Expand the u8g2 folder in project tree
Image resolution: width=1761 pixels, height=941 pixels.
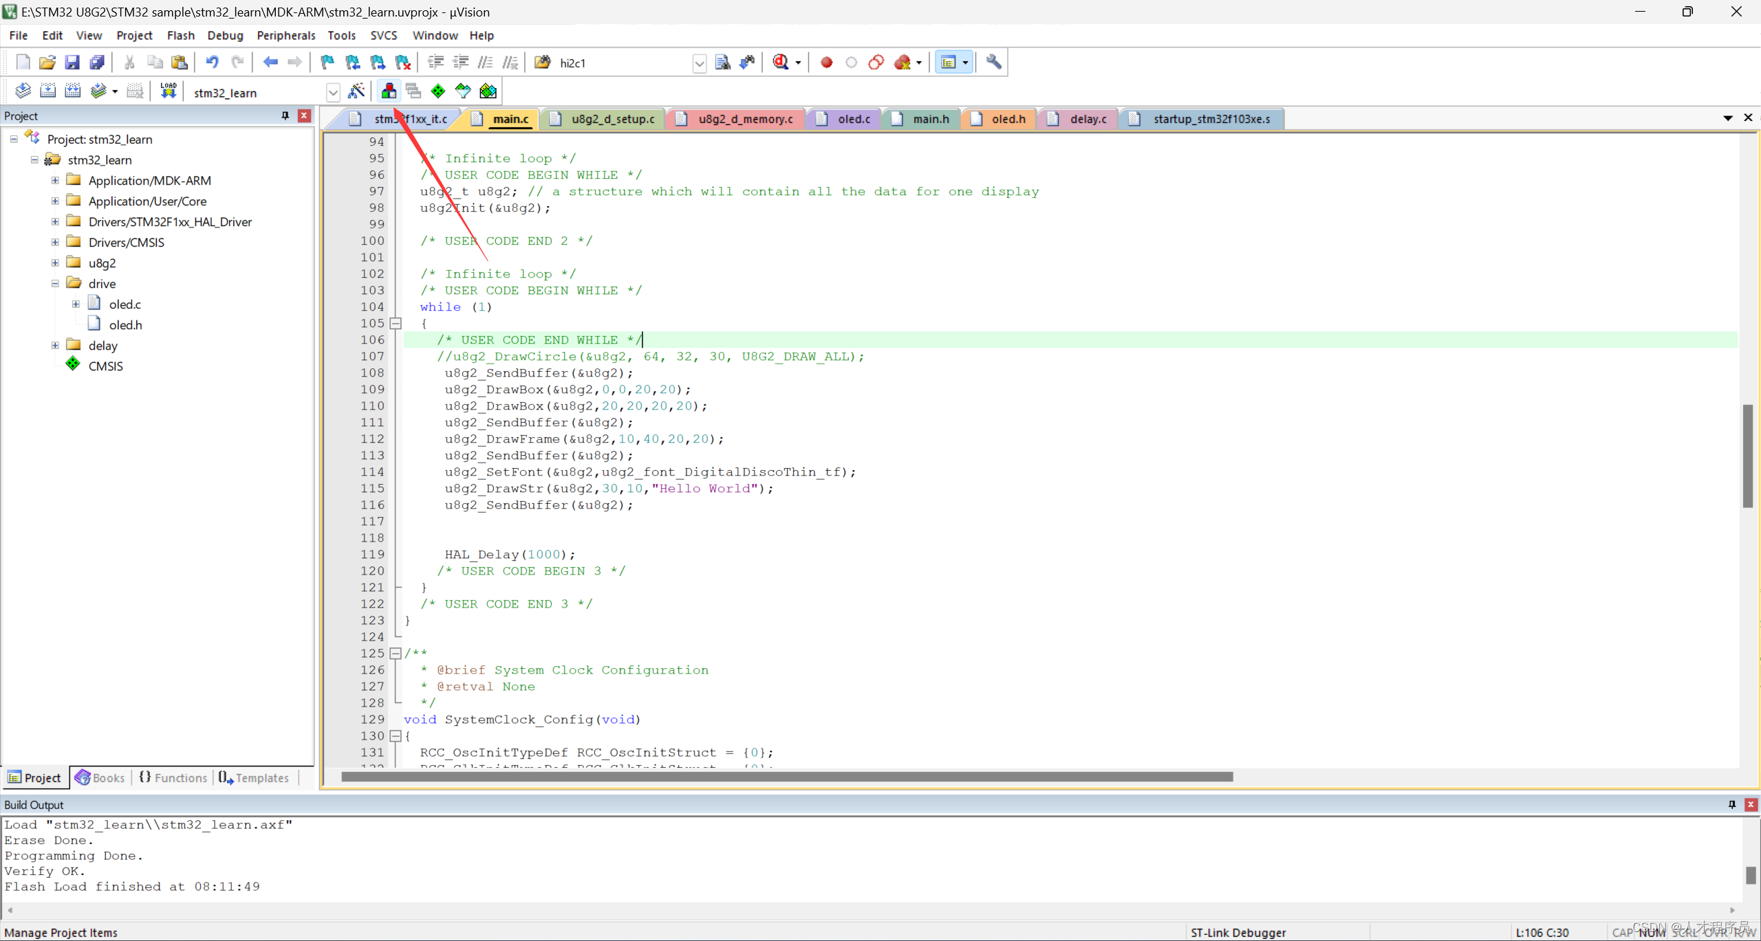pyautogui.click(x=55, y=263)
